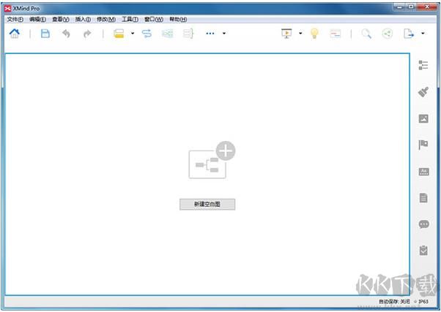This screenshot has width=441, height=312.
Task: Click the 新建空白图 button
Action: click(207, 205)
